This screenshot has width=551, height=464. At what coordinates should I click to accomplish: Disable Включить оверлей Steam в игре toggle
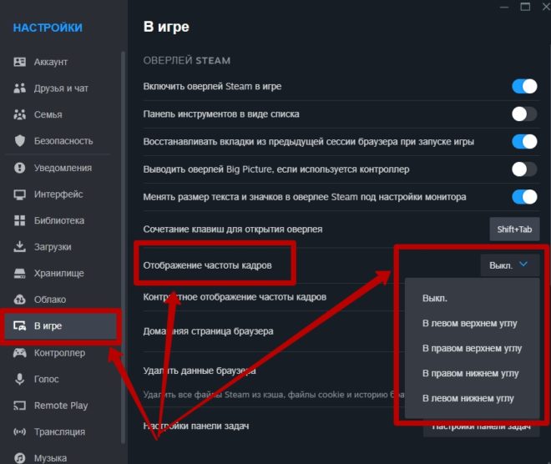pos(524,86)
